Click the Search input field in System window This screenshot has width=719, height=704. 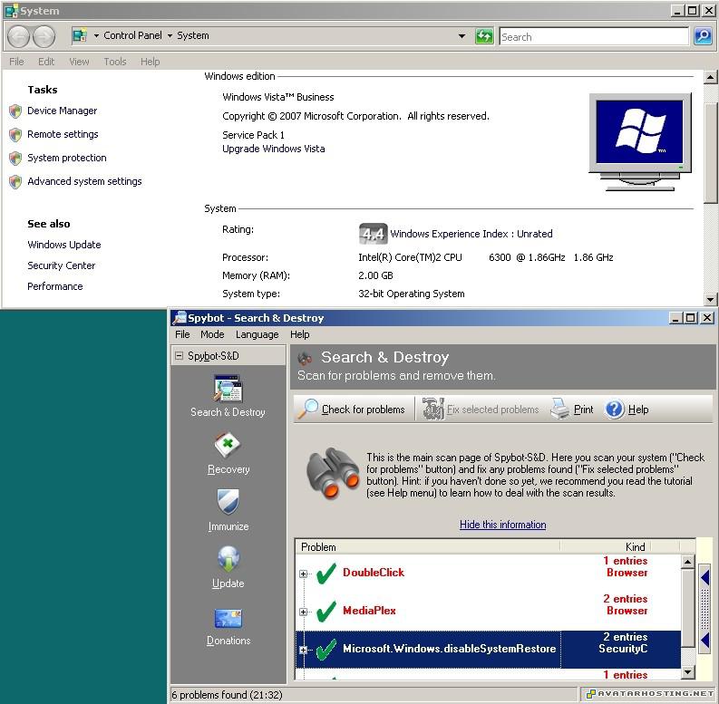(x=594, y=36)
